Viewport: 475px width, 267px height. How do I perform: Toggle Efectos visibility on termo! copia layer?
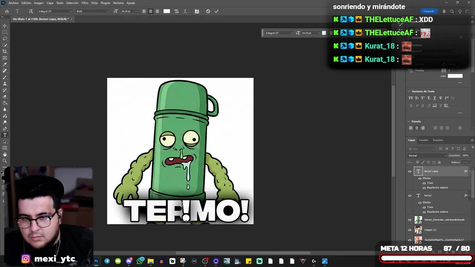point(420,178)
